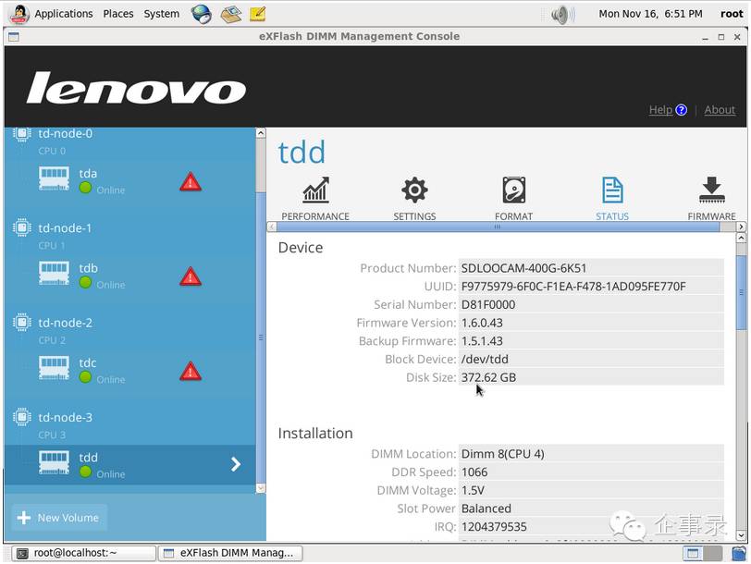Open the PERFORMANCE chart icon
Image resolution: width=751 pixels, height=564 pixels.
tap(315, 190)
